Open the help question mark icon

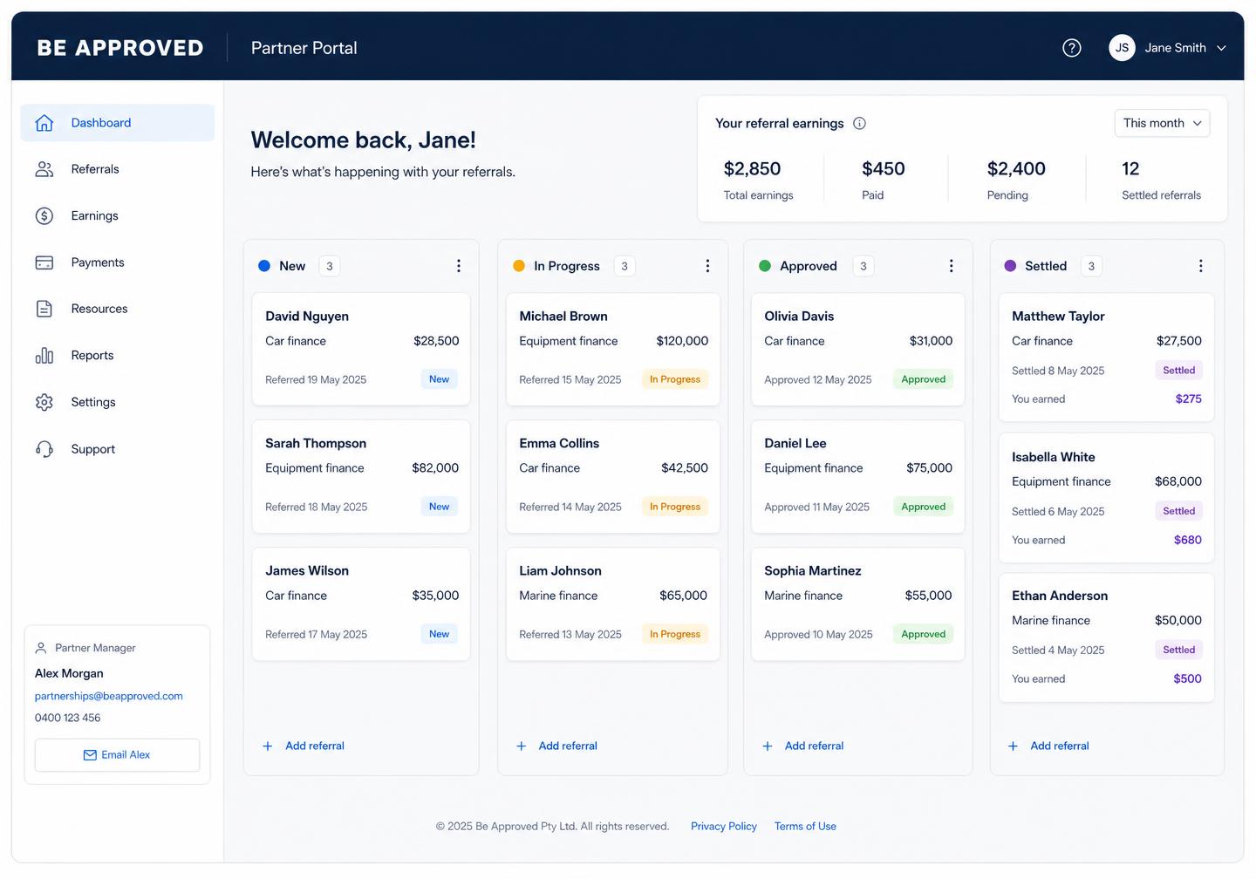(1072, 48)
